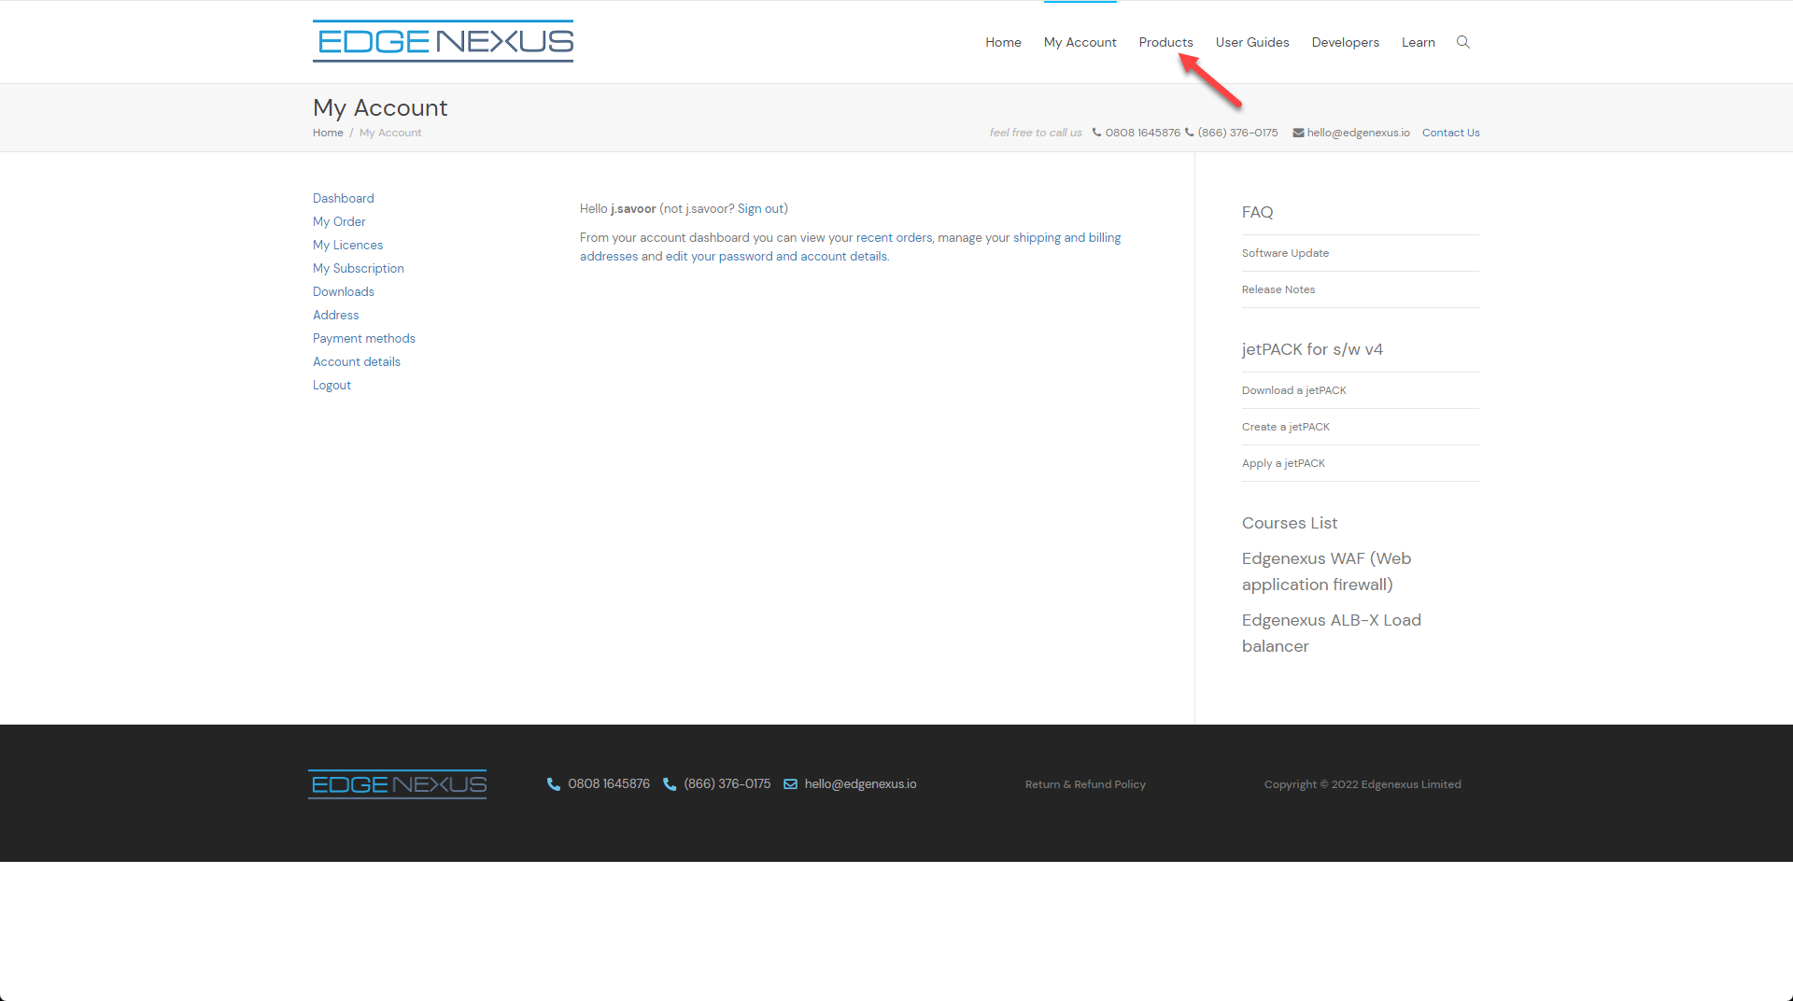Click the Home breadcrumb link

(x=328, y=133)
